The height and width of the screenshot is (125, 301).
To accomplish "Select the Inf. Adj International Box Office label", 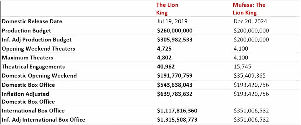I will [43, 120].
